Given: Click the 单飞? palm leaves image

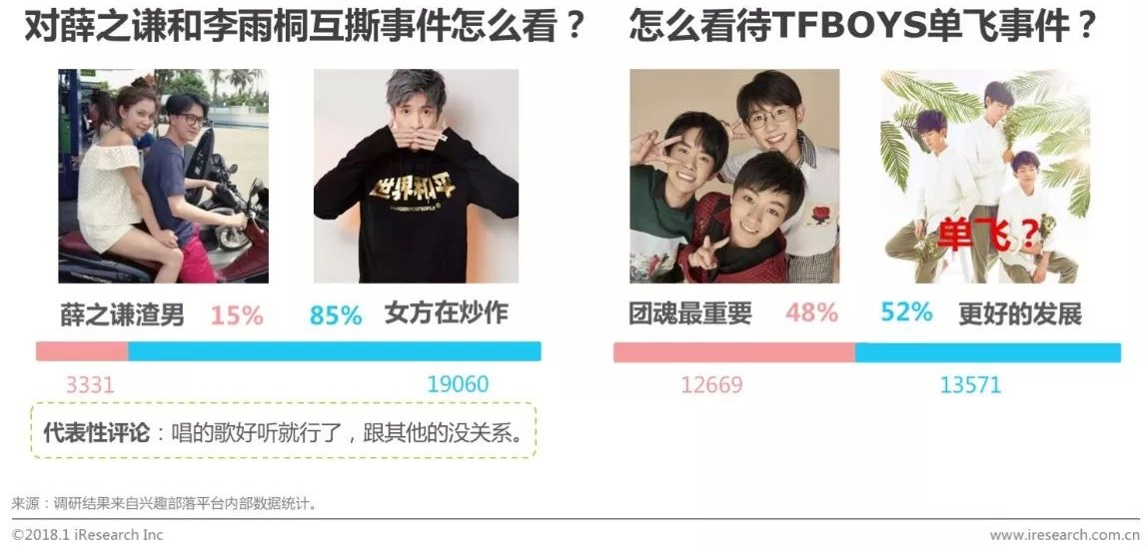Looking at the screenshot, I should tap(985, 177).
